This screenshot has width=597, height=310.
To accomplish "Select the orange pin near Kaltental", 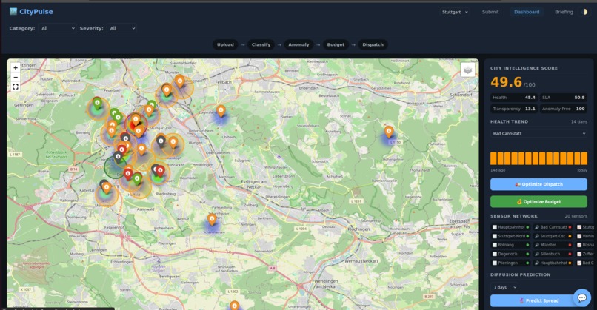I will (x=107, y=187).
